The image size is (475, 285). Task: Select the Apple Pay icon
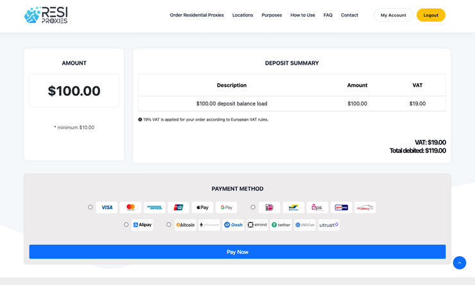click(x=203, y=208)
